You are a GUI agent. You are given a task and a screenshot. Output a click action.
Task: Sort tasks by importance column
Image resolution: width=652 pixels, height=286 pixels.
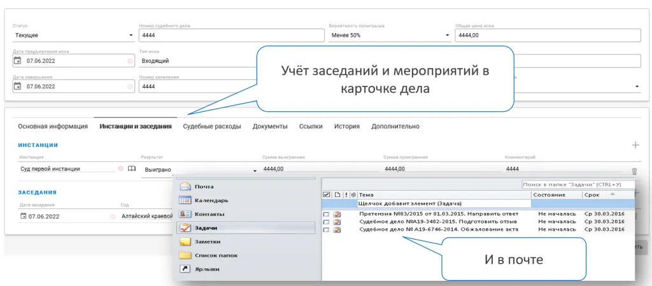click(346, 194)
